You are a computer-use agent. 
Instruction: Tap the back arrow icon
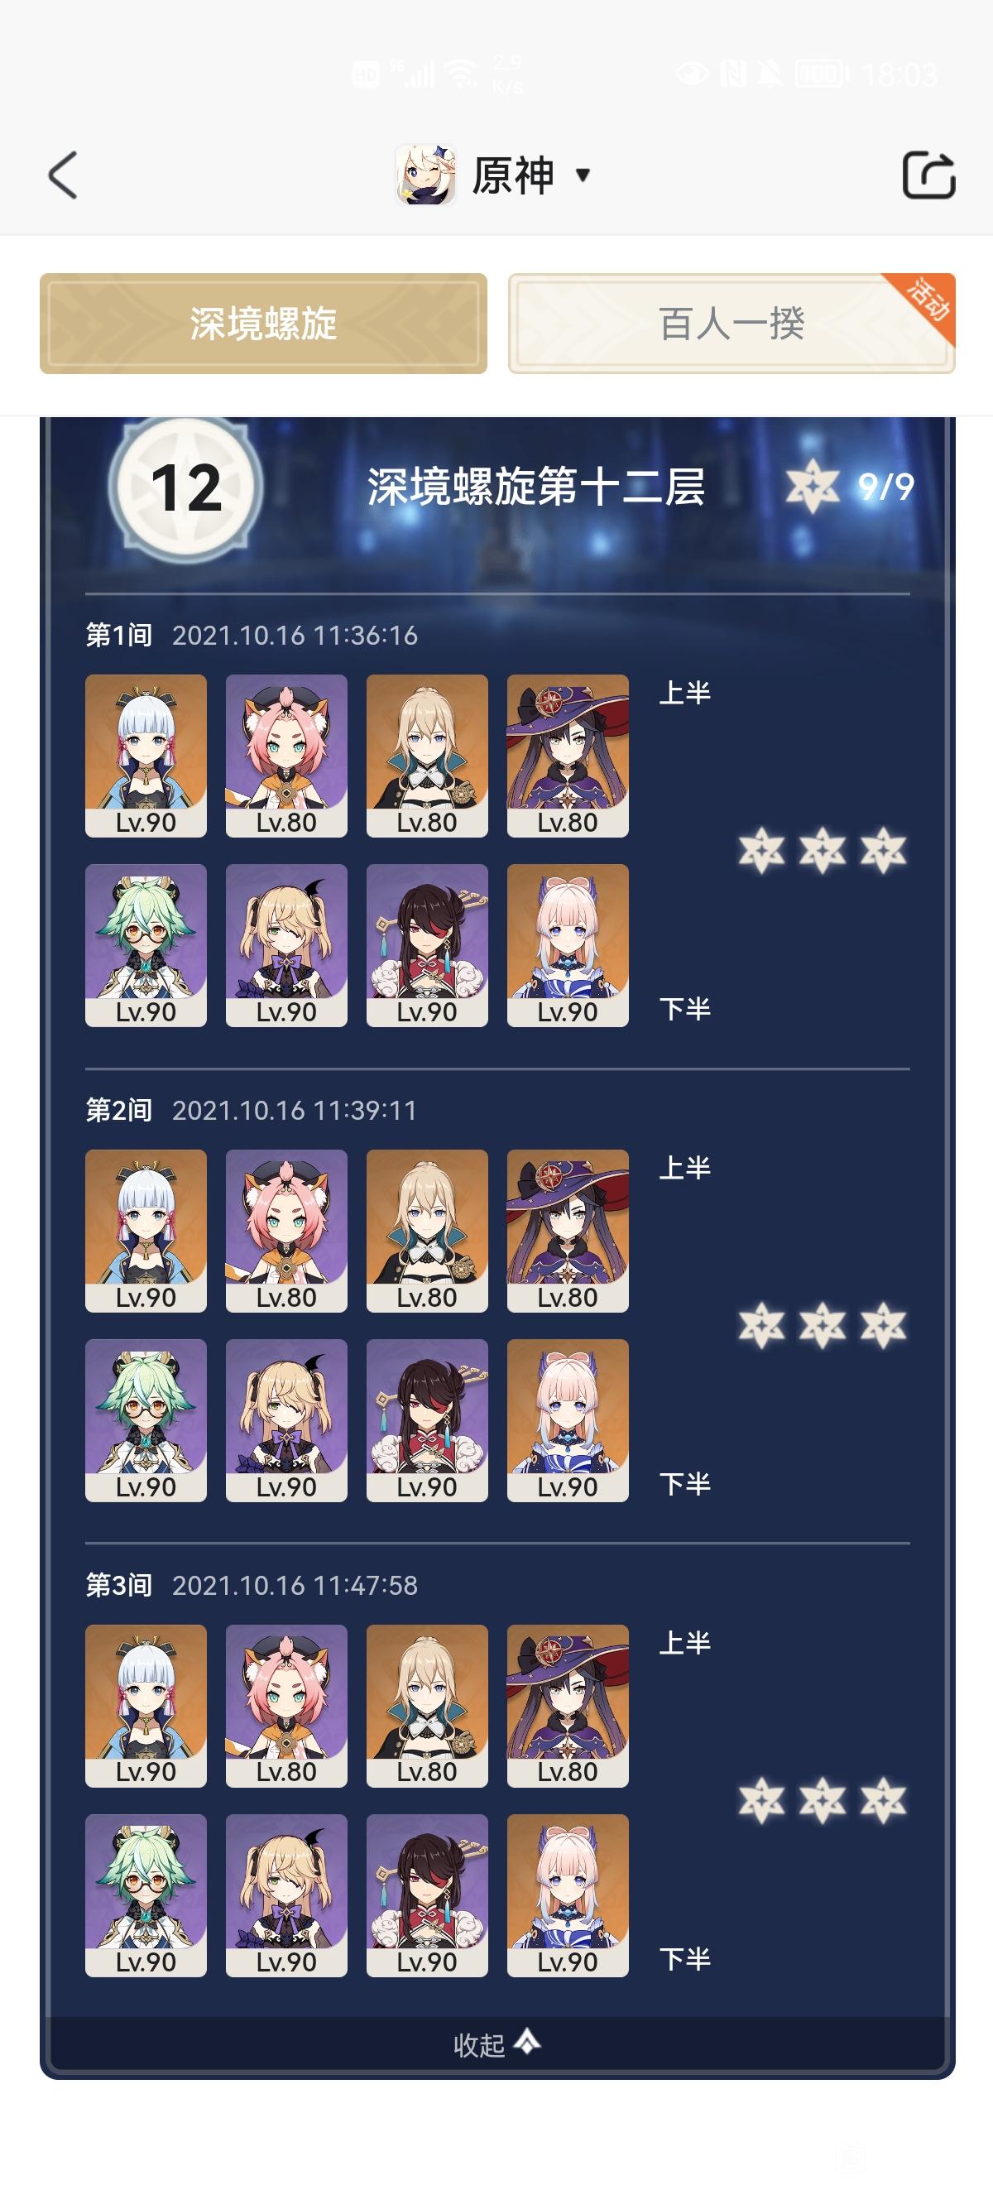(x=63, y=175)
